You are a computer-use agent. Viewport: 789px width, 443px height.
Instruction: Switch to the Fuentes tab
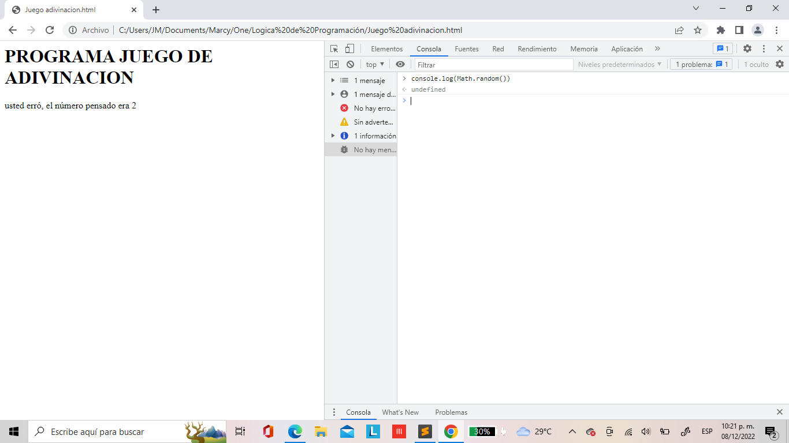coord(467,49)
